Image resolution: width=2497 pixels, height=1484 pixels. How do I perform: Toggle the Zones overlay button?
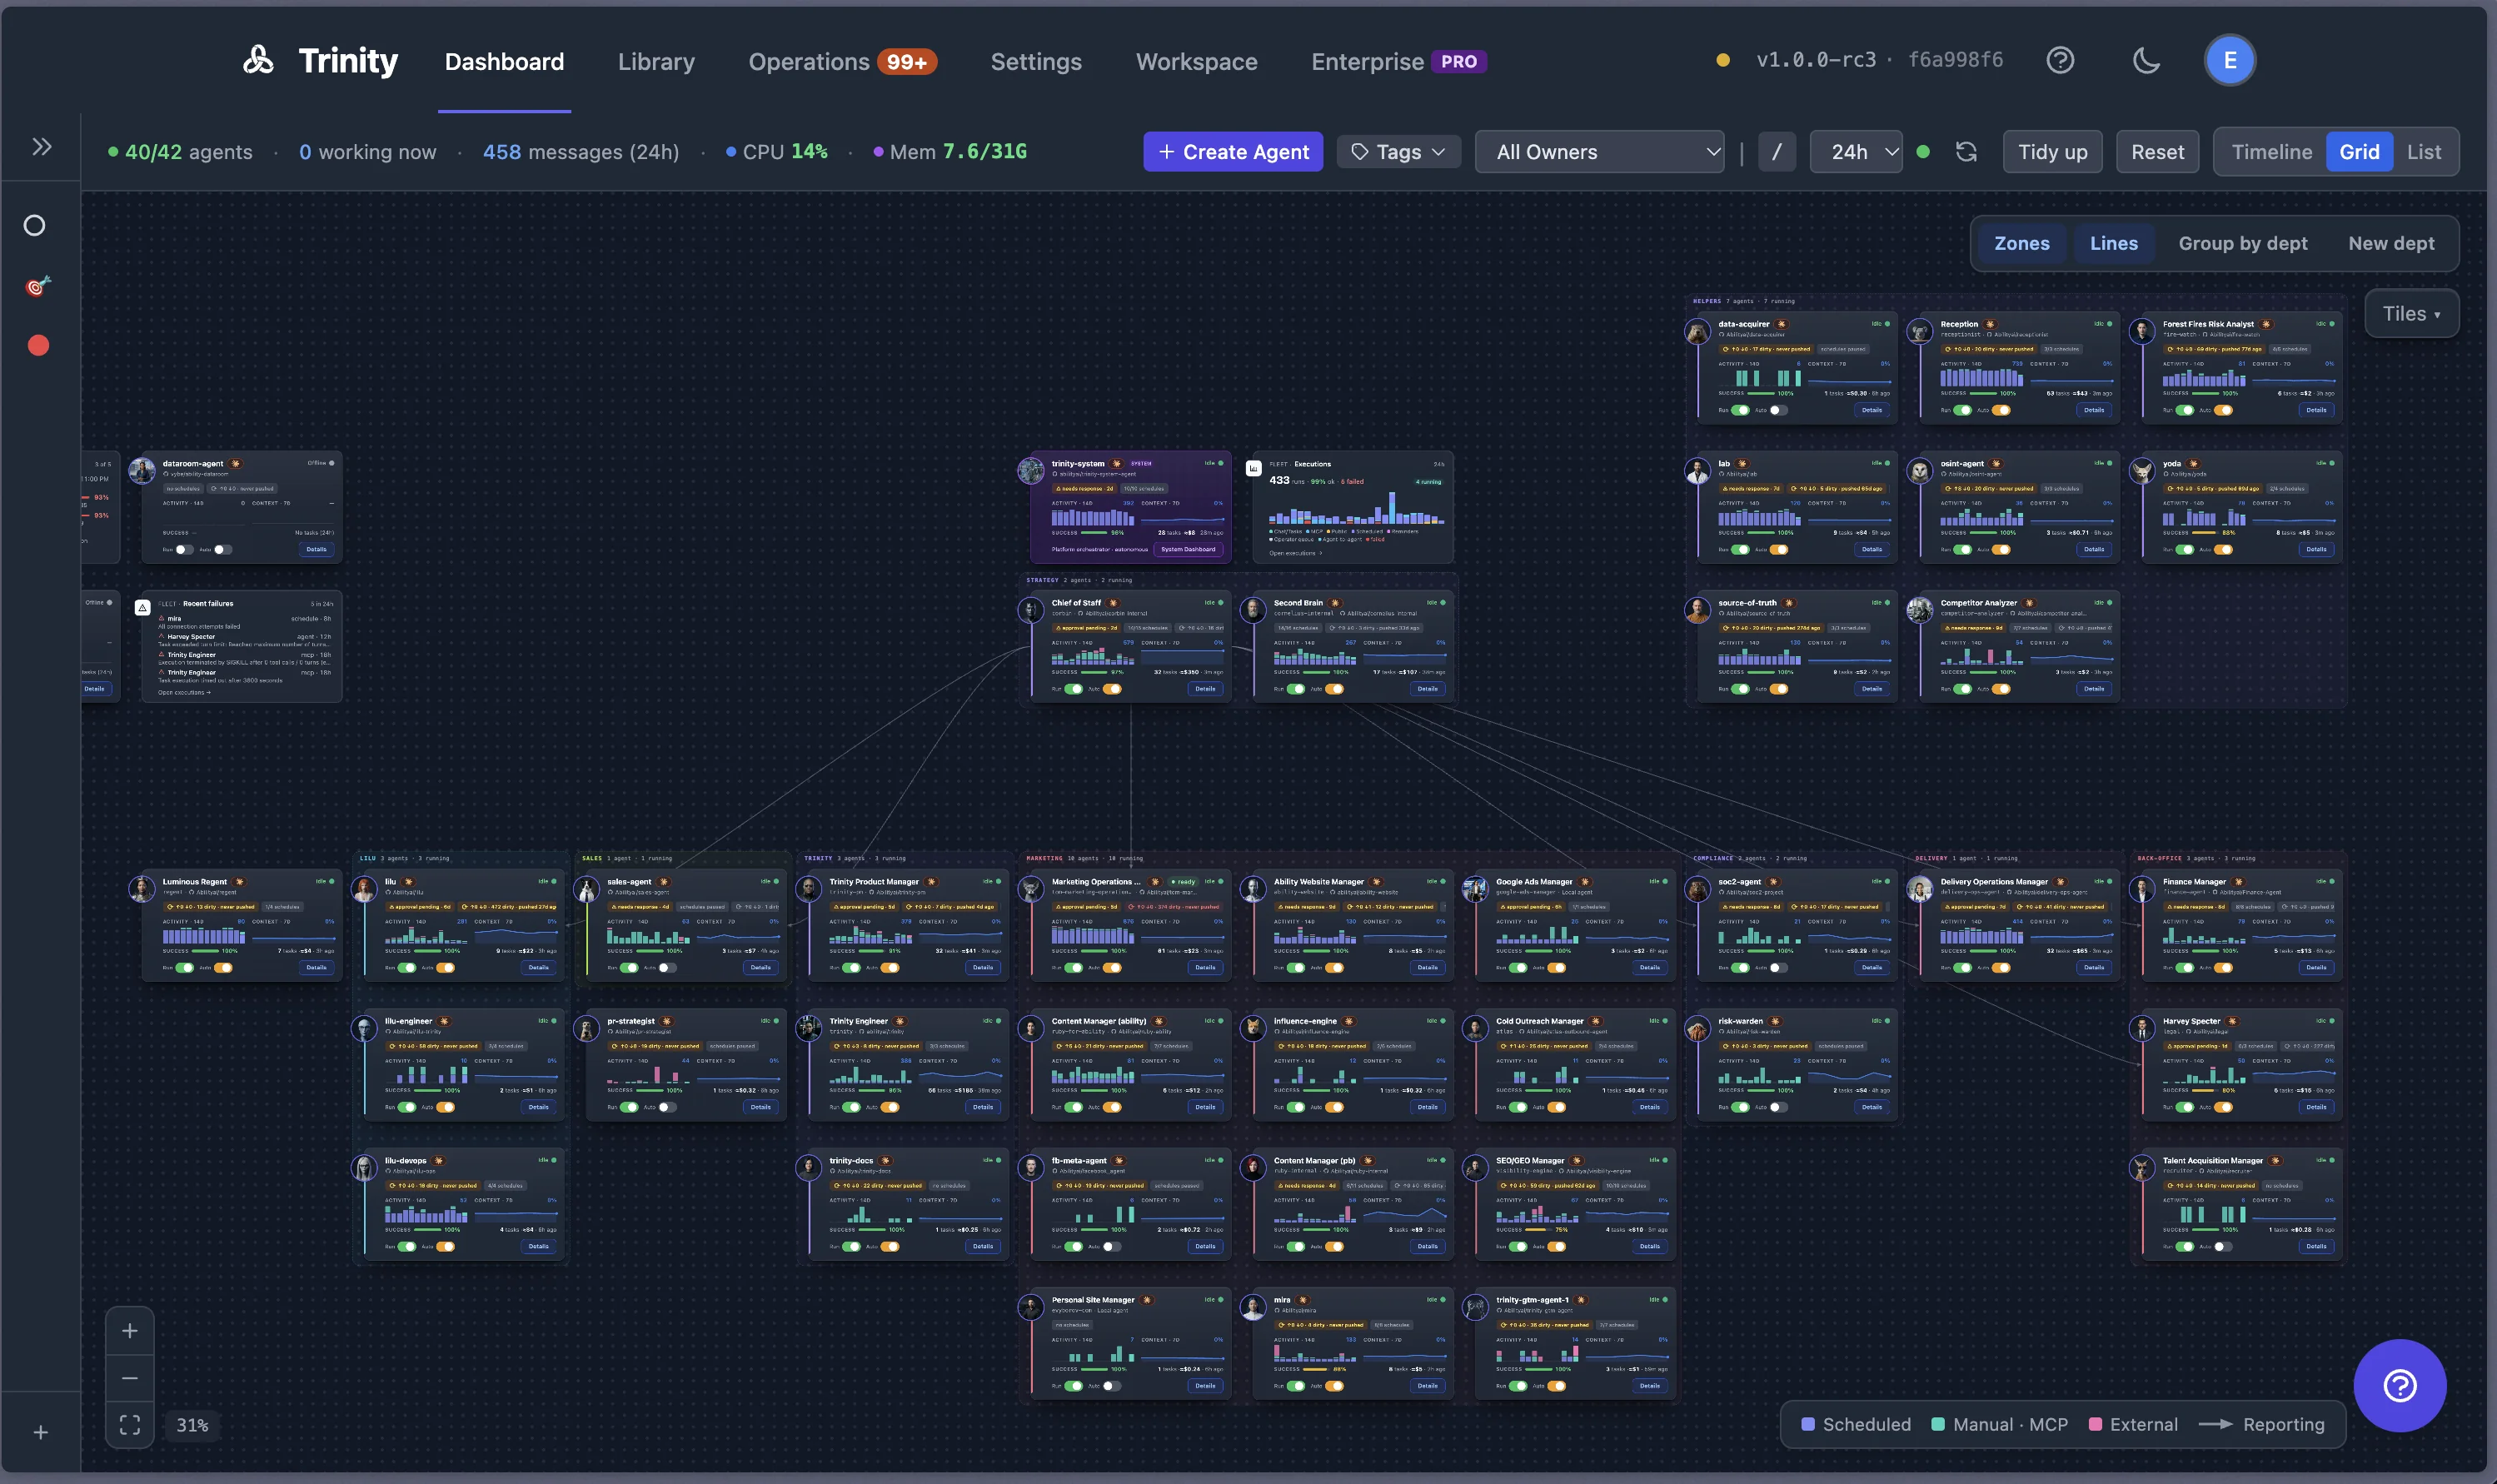click(2021, 243)
